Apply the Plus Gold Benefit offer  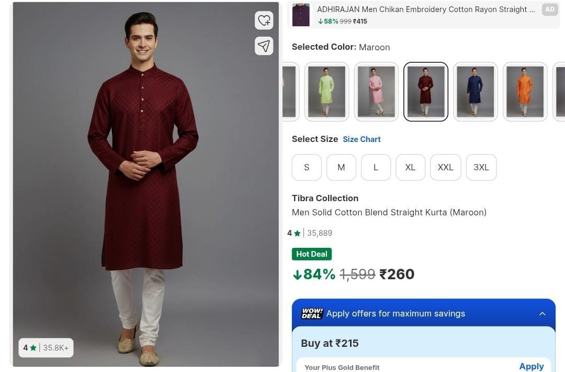(532, 366)
